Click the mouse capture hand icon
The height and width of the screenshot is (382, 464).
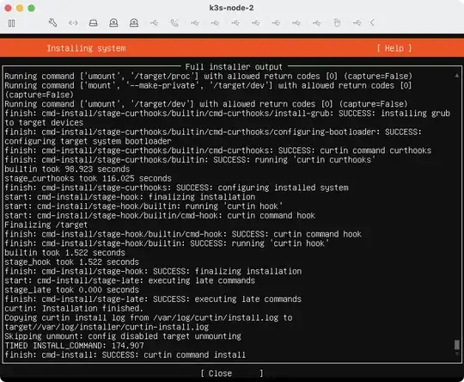coord(337,23)
